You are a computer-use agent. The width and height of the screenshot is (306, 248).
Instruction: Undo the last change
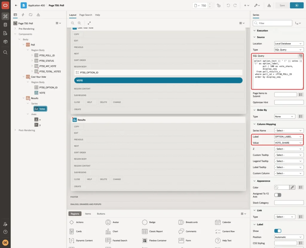tap(228, 5)
